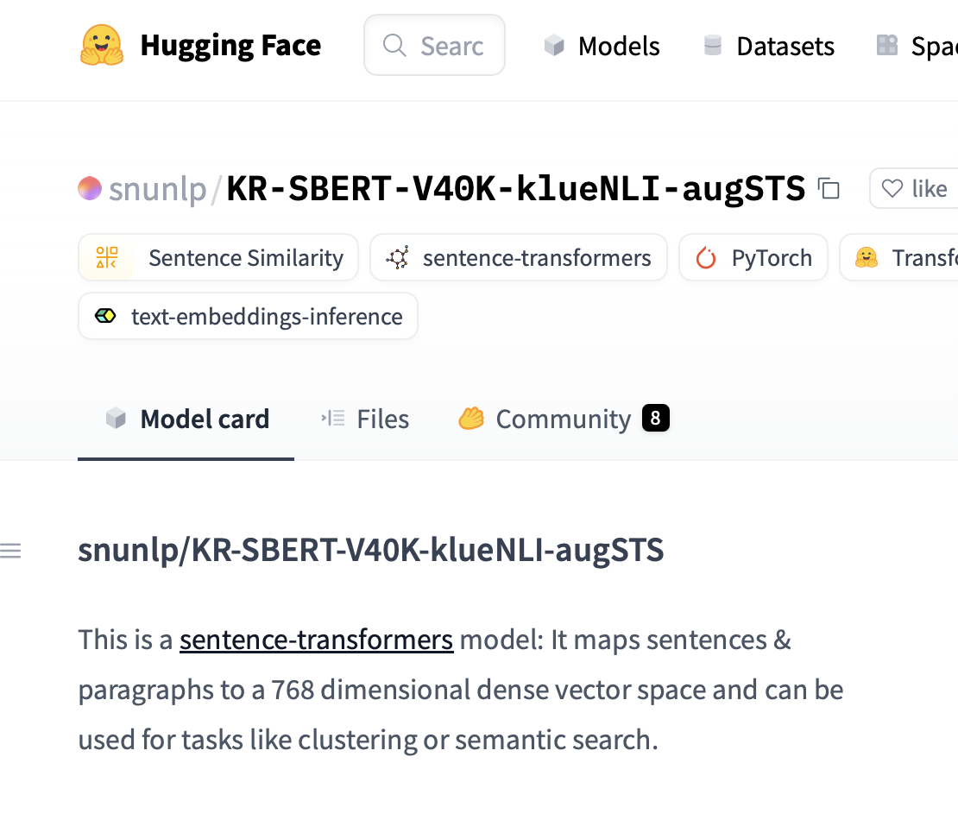Viewport: 958px width, 820px height.
Task: Click the Sentence Similarity task icon
Action: [107, 257]
